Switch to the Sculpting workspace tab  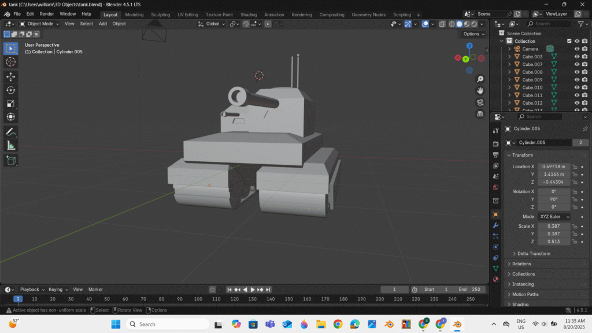click(x=161, y=14)
